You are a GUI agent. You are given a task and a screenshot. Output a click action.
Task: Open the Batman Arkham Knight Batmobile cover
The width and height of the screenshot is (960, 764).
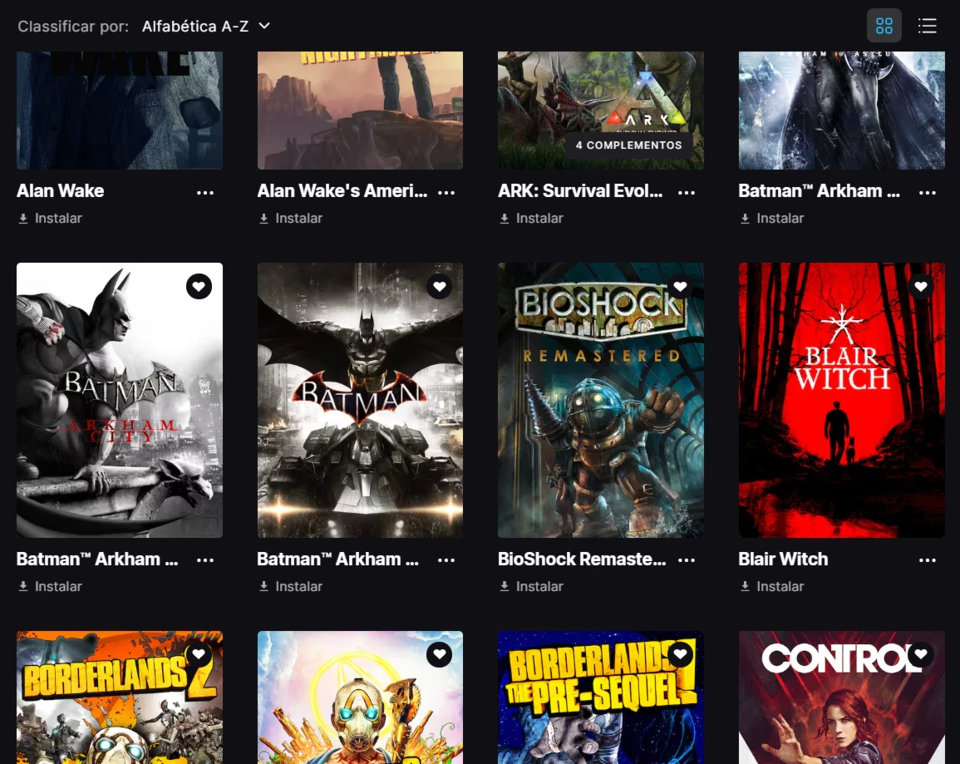pyautogui.click(x=360, y=401)
